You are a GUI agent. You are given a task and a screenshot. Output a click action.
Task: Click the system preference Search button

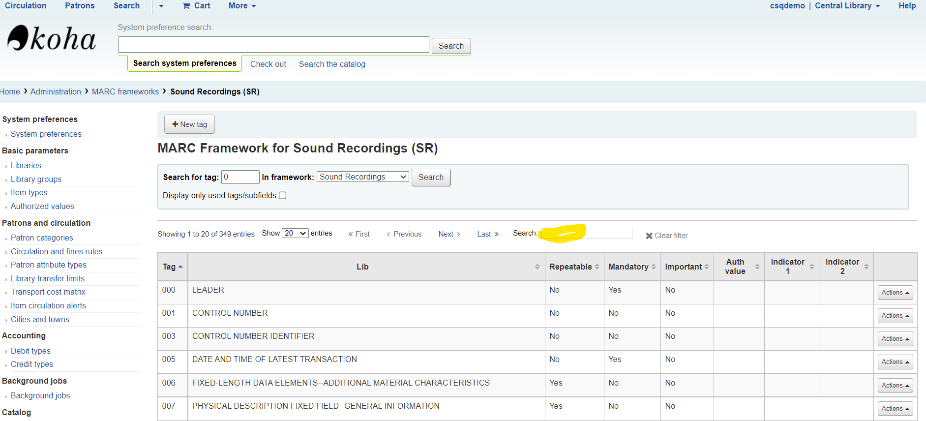(x=451, y=46)
